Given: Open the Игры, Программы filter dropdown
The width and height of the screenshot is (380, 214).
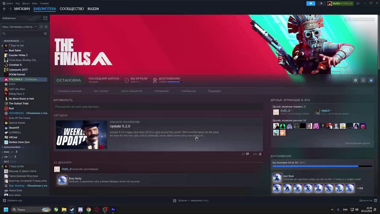Looking at the screenshot, I should pos(20,27).
